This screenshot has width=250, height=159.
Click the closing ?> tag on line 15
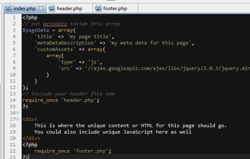25,106
